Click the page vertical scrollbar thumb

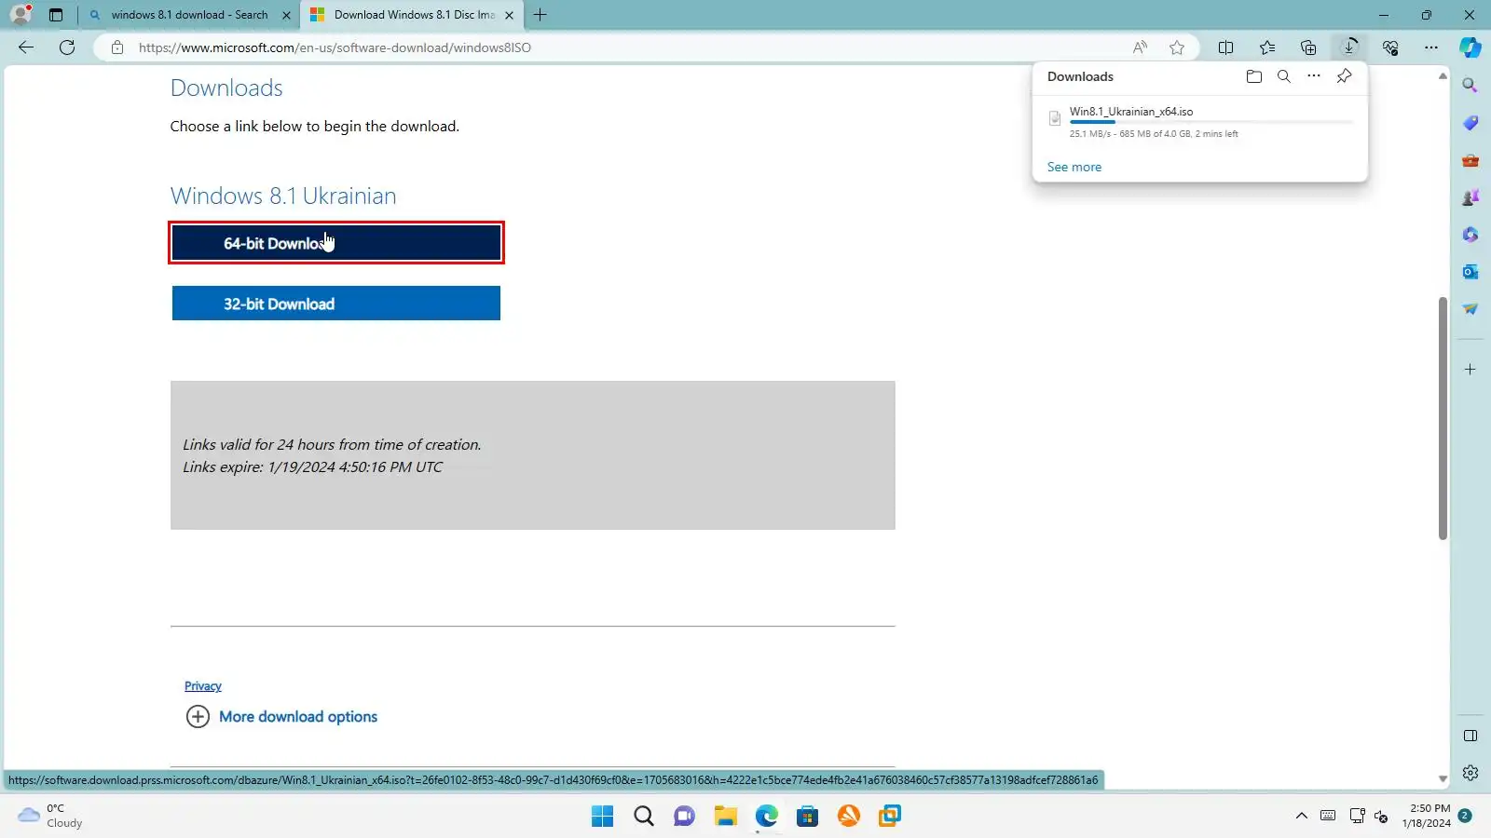coord(1443,418)
